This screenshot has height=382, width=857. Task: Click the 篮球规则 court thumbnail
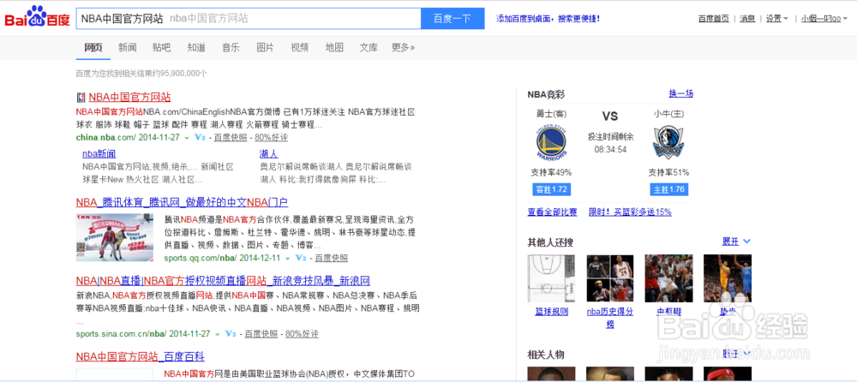[551, 278]
